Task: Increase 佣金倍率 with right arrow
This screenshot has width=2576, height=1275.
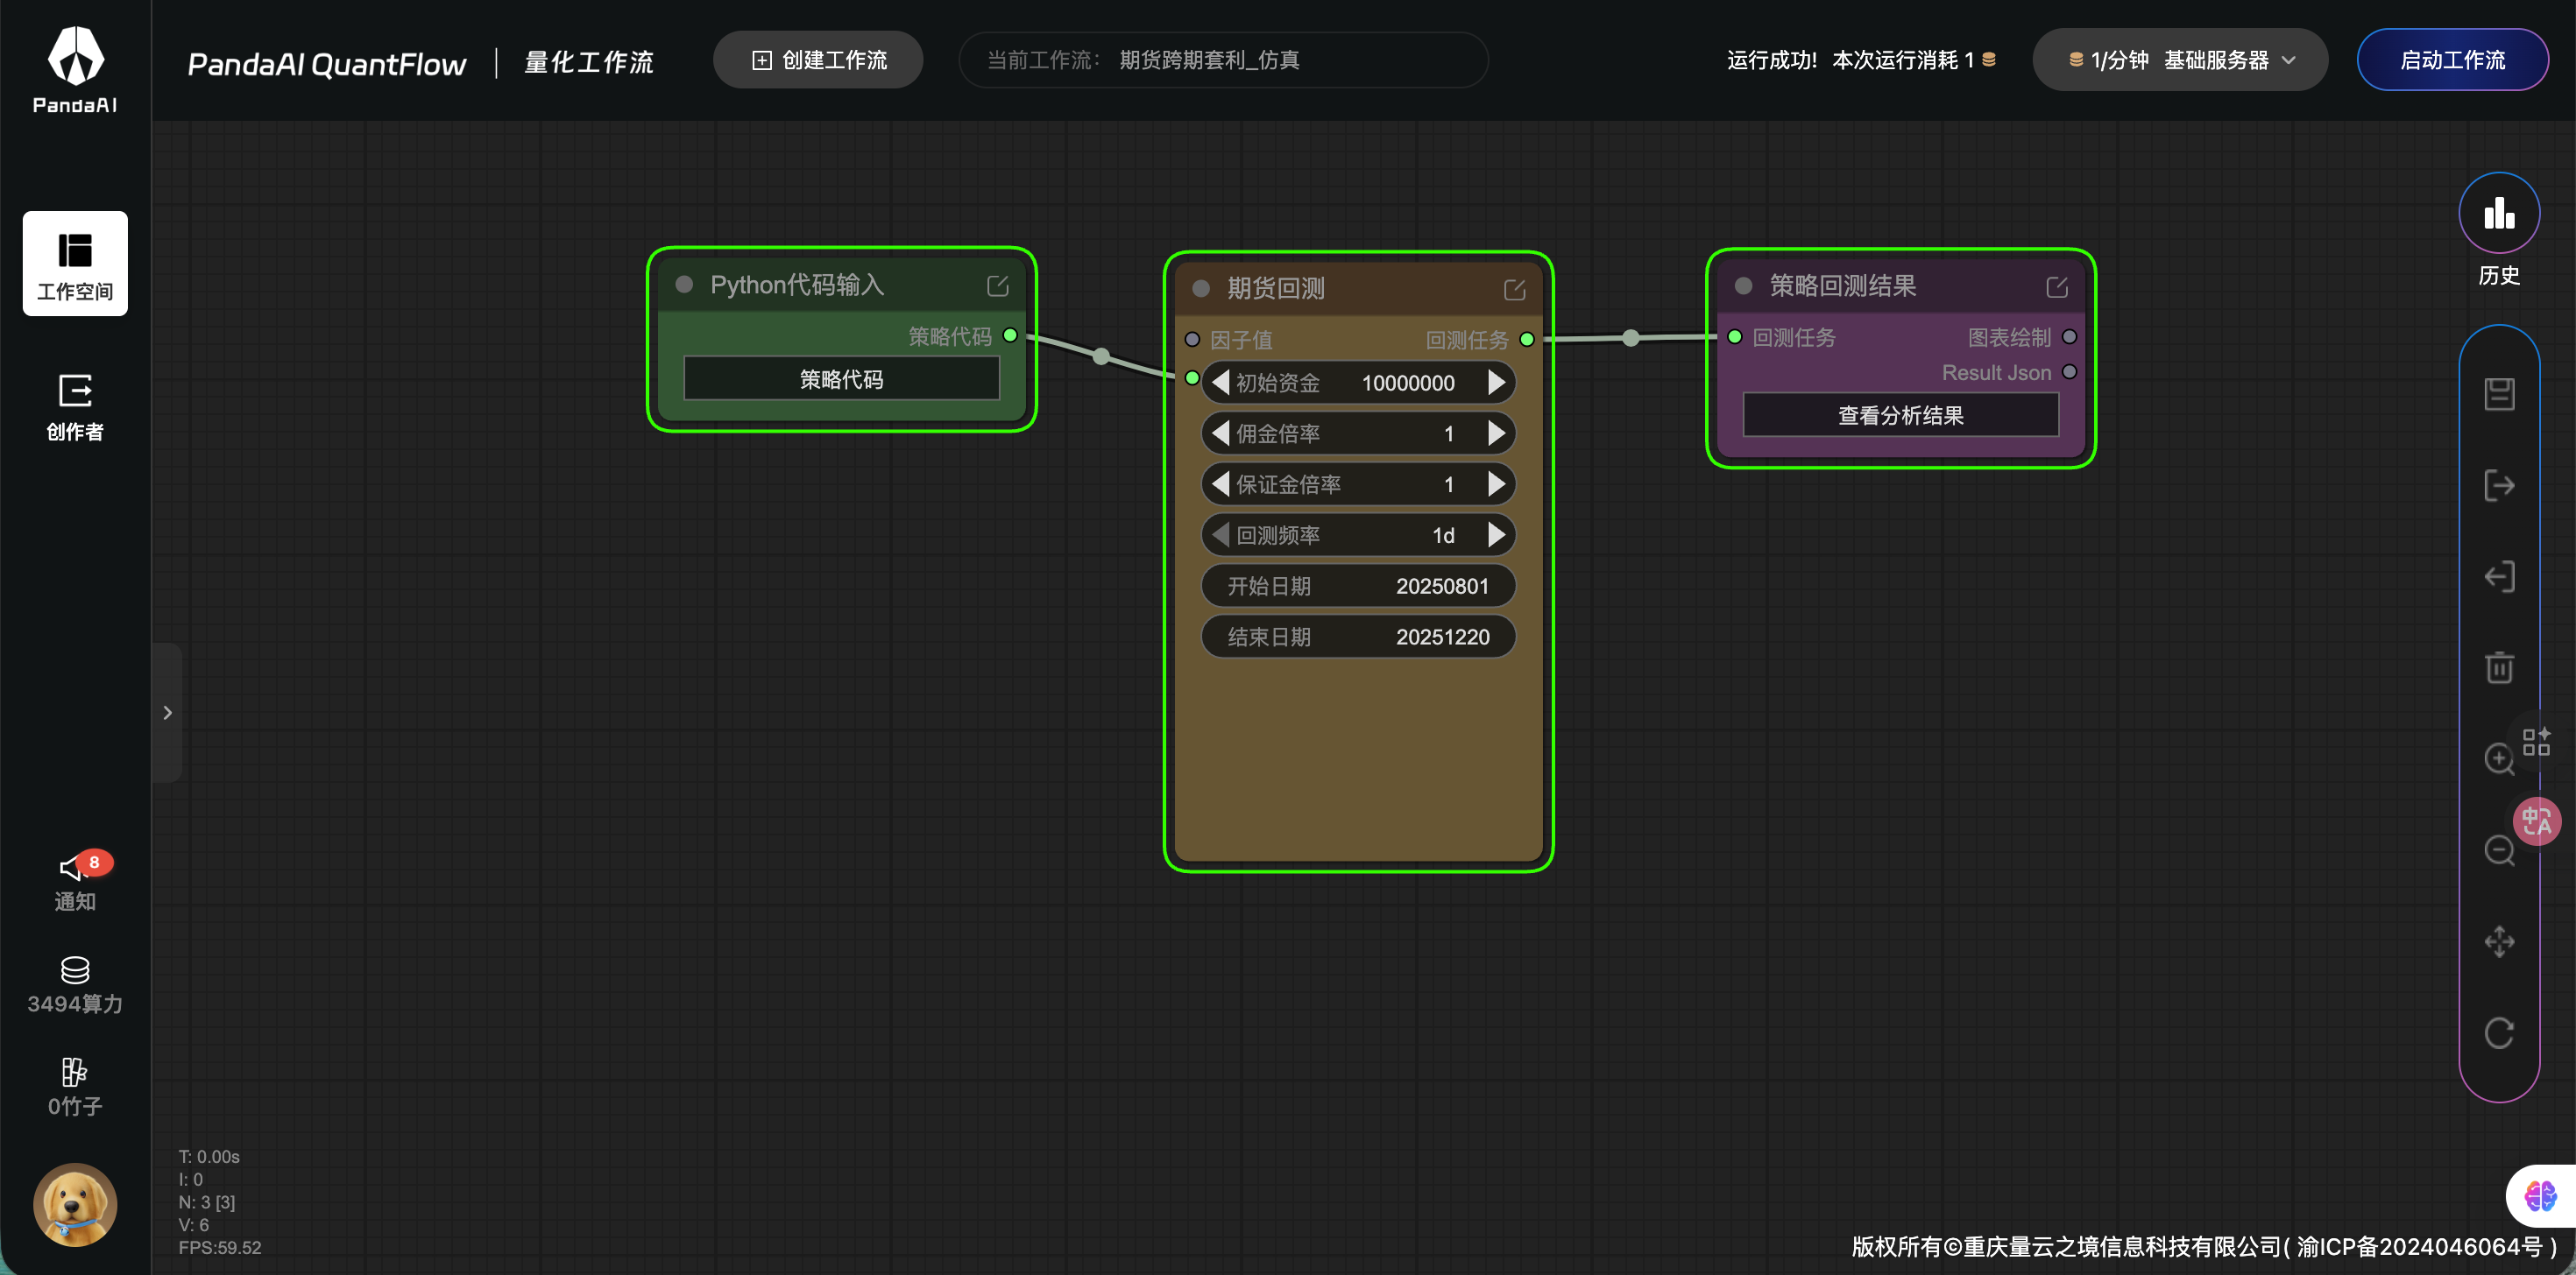Action: 1496,433
